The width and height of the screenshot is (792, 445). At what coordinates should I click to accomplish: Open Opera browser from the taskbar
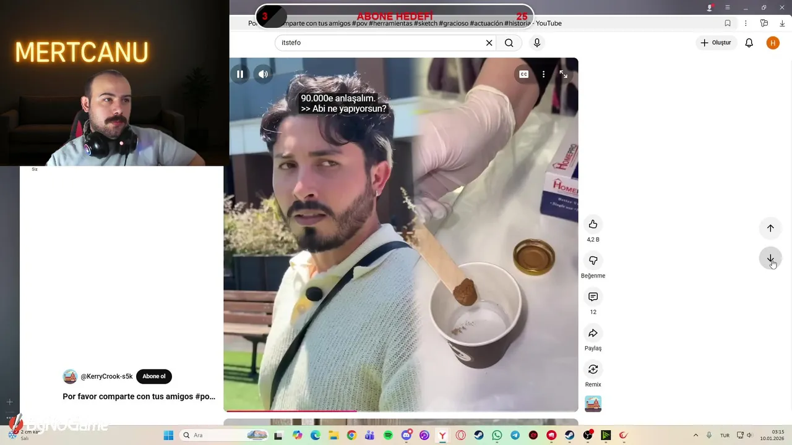460,435
